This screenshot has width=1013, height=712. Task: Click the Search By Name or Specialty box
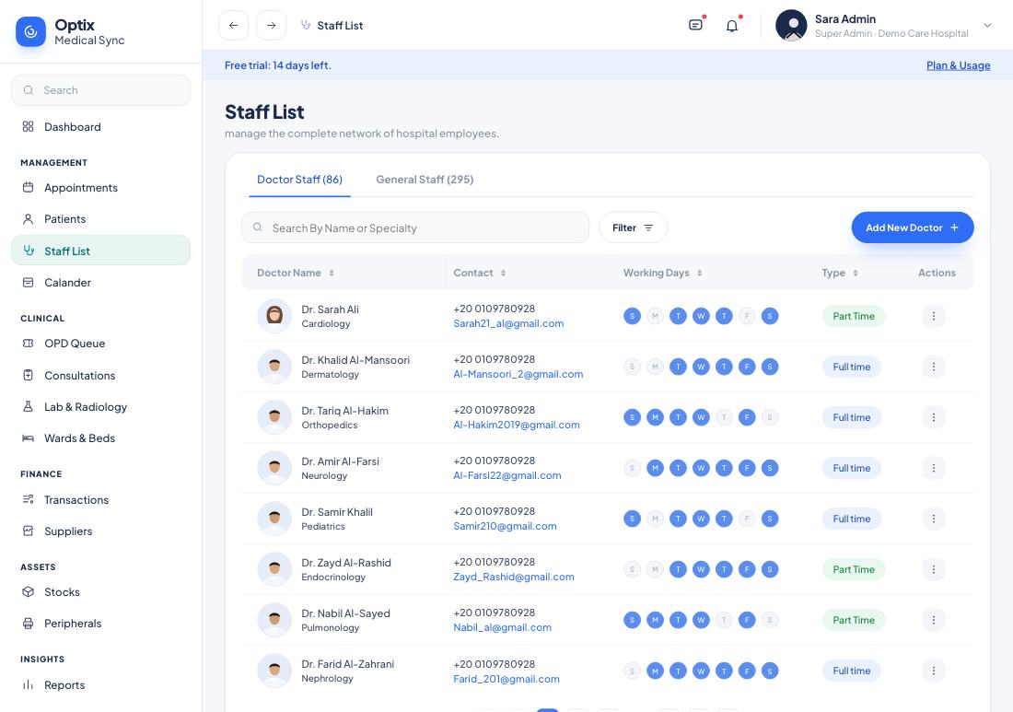[x=415, y=228]
